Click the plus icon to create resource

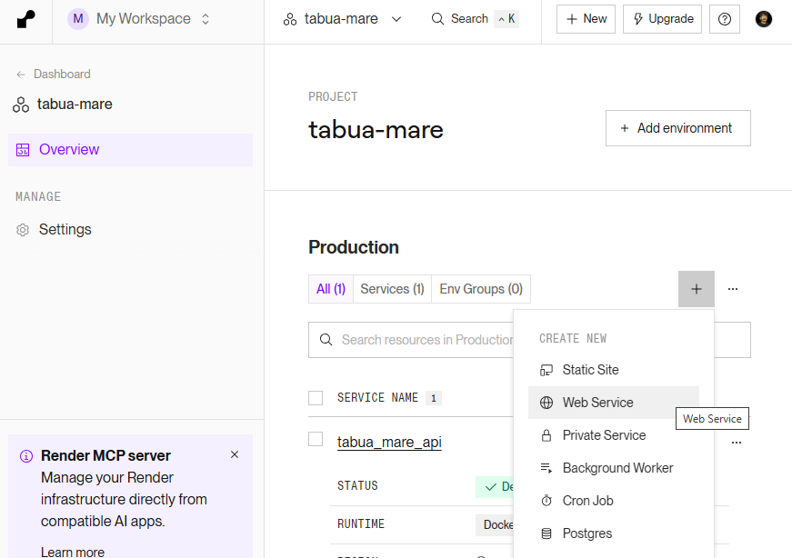pyautogui.click(x=696, y=289)
